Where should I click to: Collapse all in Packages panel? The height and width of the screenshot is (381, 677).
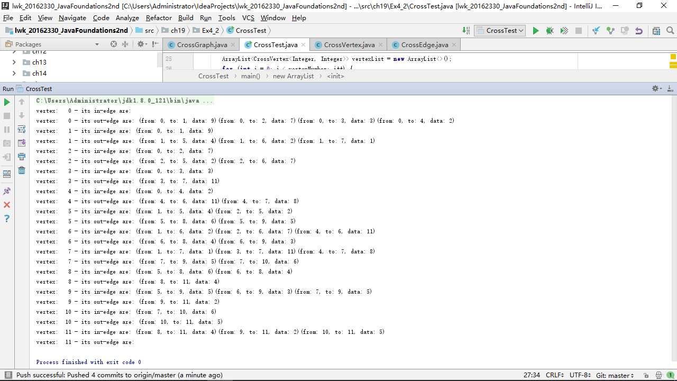(x=125, y=44)
